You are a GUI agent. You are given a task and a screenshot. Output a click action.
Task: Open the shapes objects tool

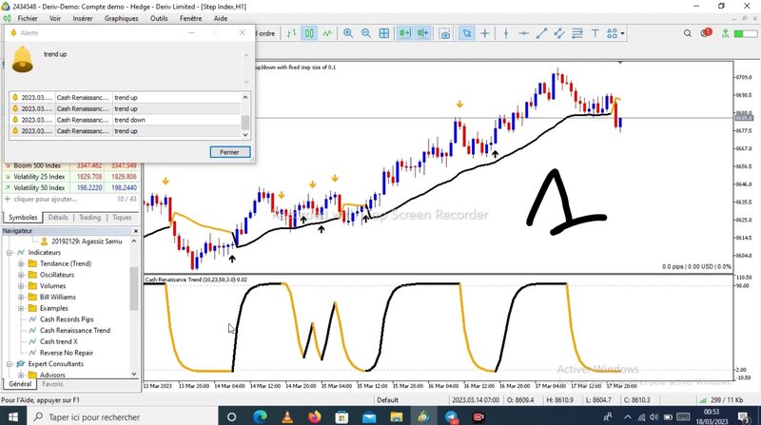(x=612, y=33)
